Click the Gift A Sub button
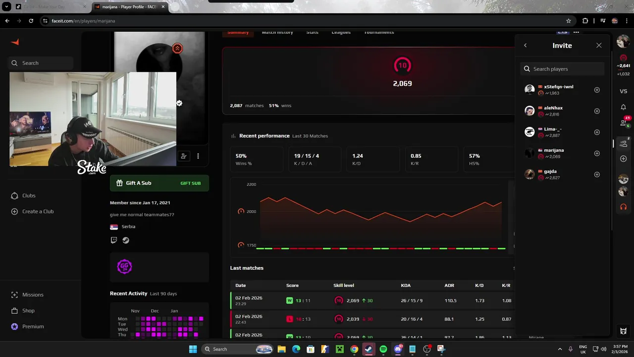The height and width of the screenshot is (357, 634). (x=159, y=183)
